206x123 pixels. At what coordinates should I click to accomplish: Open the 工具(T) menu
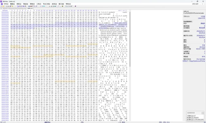pos(39,4)
